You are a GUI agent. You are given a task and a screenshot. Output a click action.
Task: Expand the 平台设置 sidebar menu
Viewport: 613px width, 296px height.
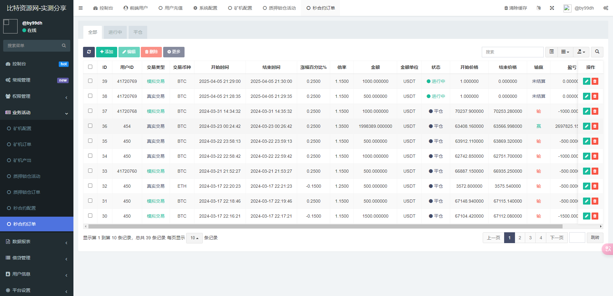pos(37,290)
